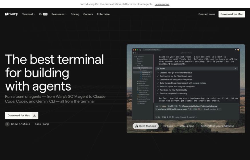Add a new tab with the plus icon
Image resolution: width=250 pixels, height=160 pixels.
click(162, 50)
